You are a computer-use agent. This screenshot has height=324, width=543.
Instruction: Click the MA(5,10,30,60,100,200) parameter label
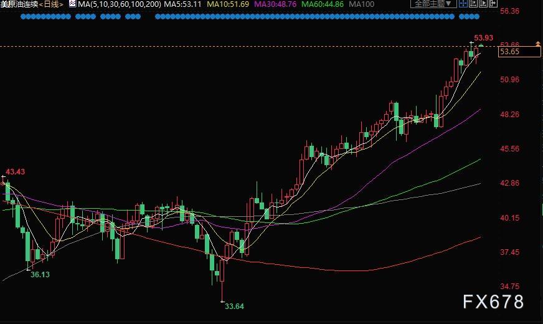(119, 4)
